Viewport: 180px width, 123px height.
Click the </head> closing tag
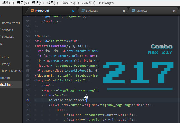[41, 36]
